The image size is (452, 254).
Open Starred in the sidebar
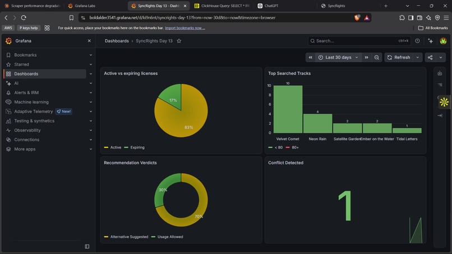tap(22, 64)
